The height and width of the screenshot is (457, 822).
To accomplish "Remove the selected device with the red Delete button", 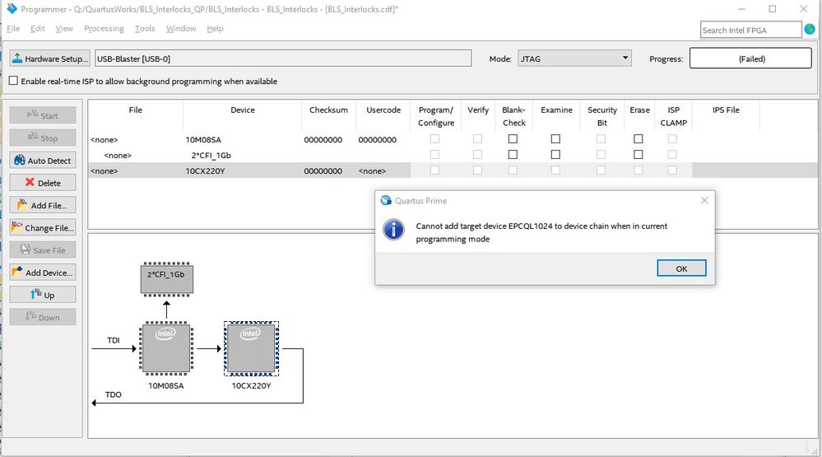I will point(43,183).
